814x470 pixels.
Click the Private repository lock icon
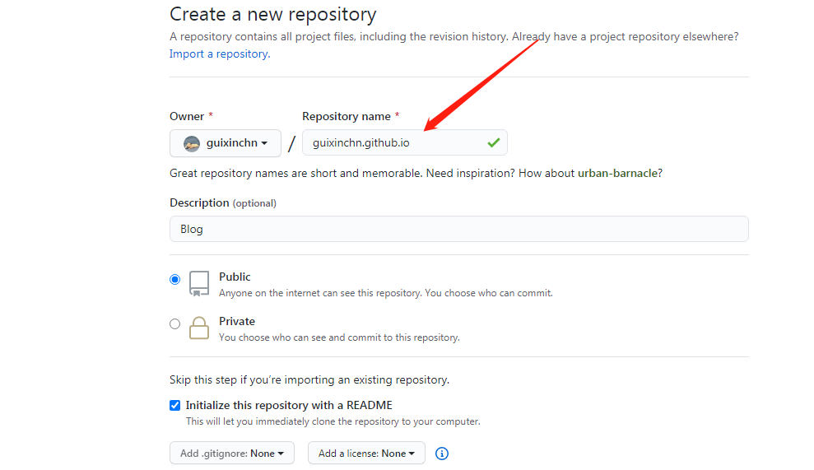pos(199,328)
